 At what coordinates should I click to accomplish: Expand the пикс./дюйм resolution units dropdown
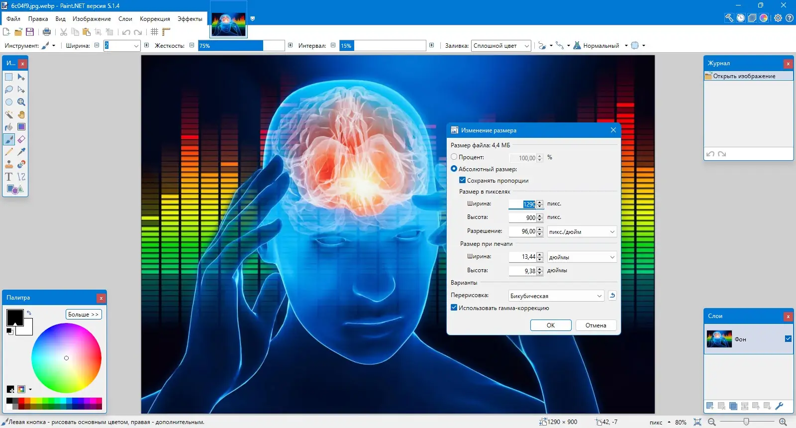coord(582,232)
